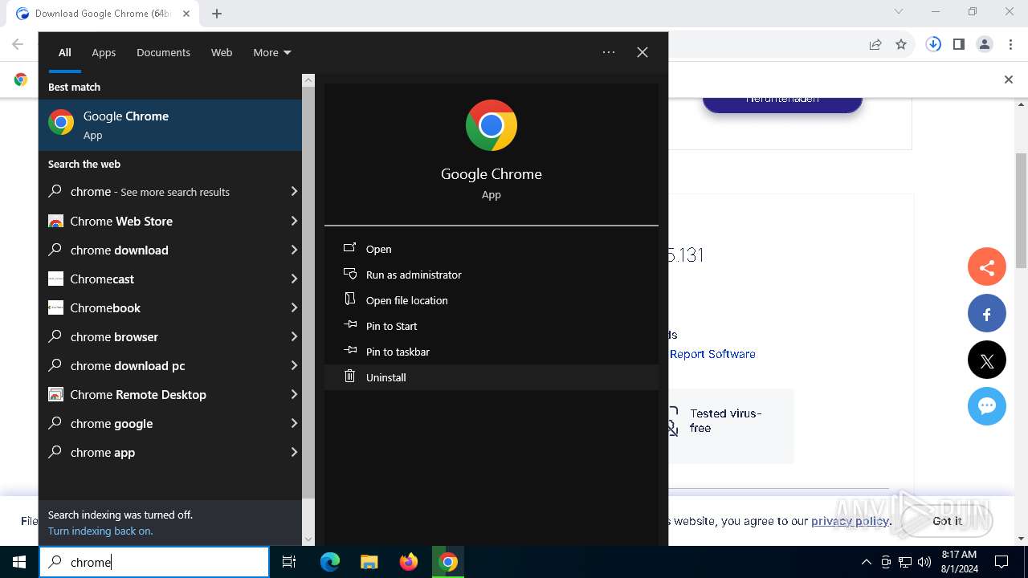Click Chrome Remote Desktop suggestion icon
The image size is (1028, 578).
point(55,394)
